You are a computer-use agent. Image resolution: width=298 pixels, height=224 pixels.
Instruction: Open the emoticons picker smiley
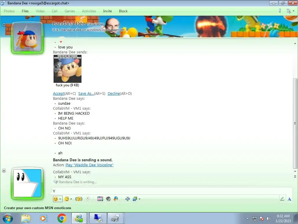pyautogui.click(x=56, y=199)
